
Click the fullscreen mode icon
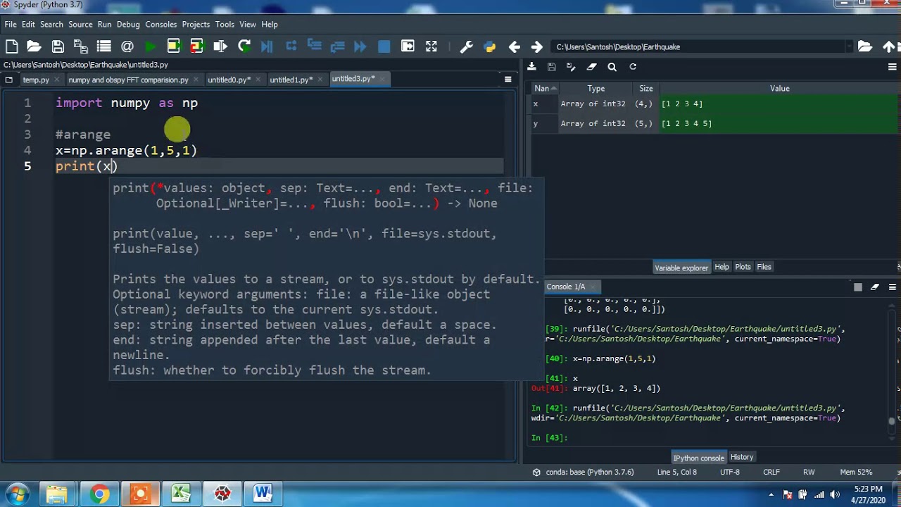(x=431, y=46)
